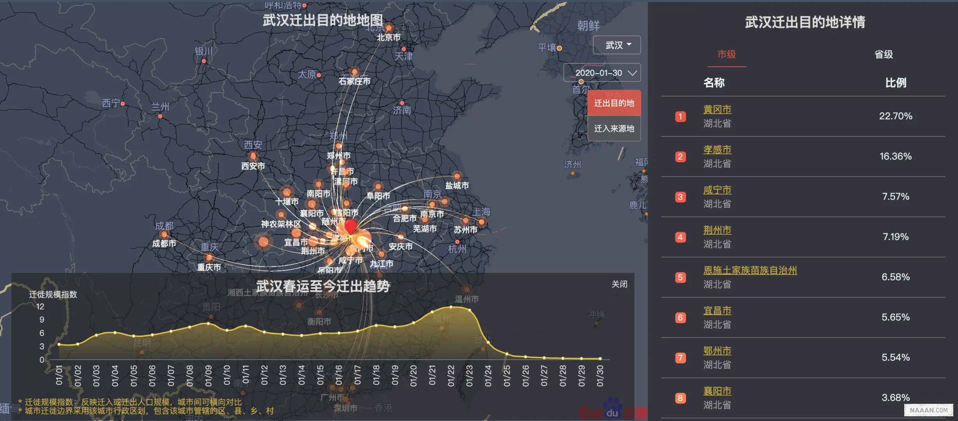Open the 黄冈市 link
The height and width of the screenshot is (421, 958).
pyautogui.click(x=717, y=110)
